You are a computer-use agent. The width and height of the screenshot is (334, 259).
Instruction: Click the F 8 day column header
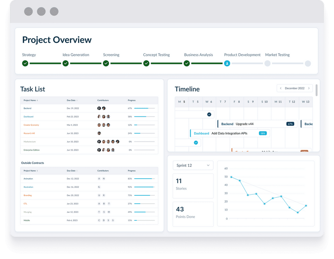point(237,102)
